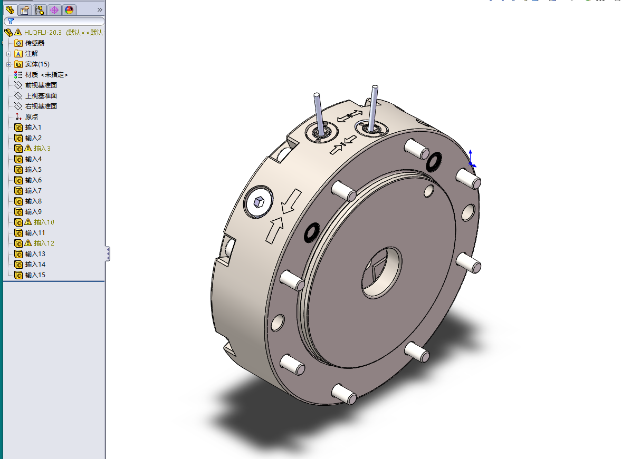Select the 注解 annotations item
Image resolution: width=631 pixels, height=459 pixels.
click(x=31, y=53)
